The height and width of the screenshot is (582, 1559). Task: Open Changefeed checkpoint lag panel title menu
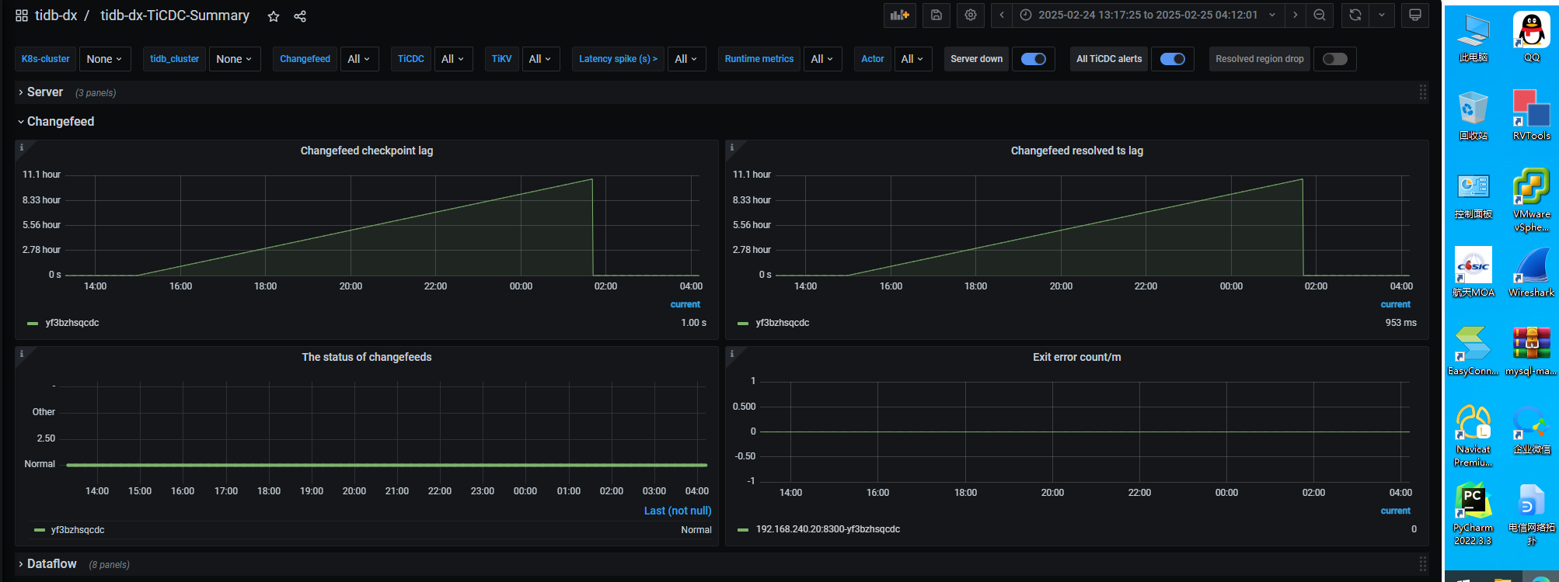[x=366, y=151]
